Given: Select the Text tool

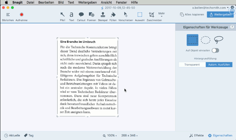Looking at the screenshot, I should 72,17.
